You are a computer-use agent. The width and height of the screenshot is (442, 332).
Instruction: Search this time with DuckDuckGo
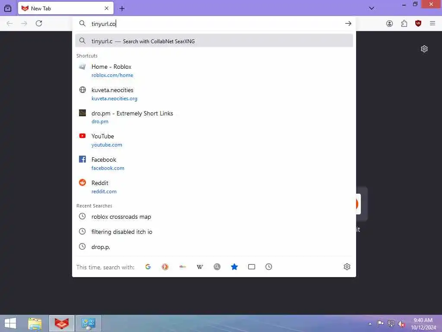point(165,267)
